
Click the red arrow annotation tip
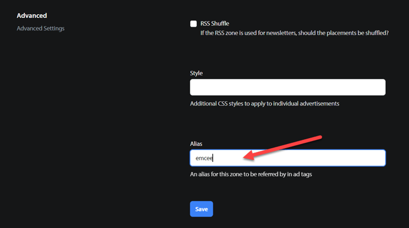(x=245, y=157)
